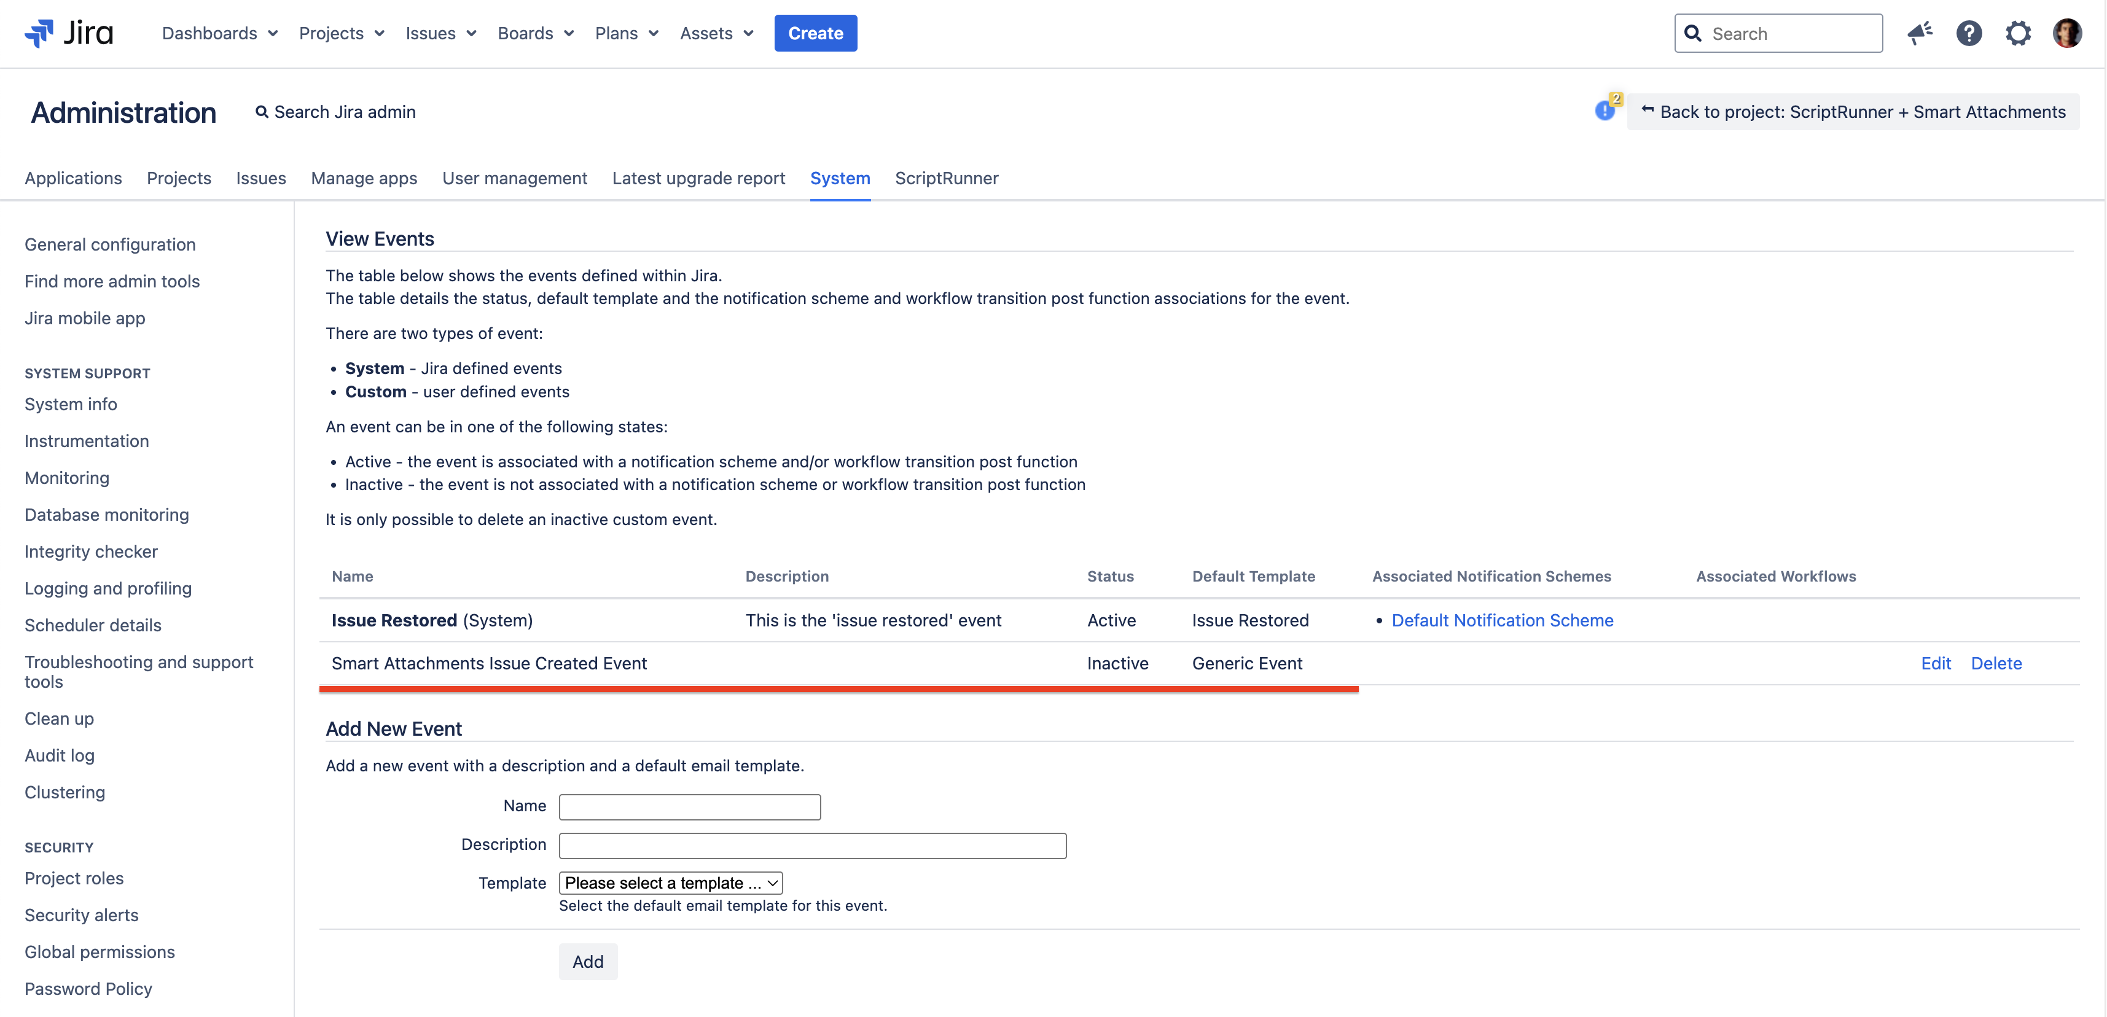Open Scheduler details link
The height and width of the screenshot is (1017, 2107).
(92, 625)
